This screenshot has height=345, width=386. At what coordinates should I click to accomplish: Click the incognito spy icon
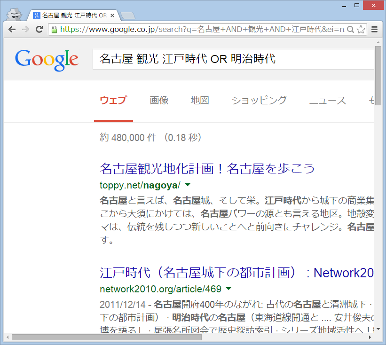click(14, 14)
